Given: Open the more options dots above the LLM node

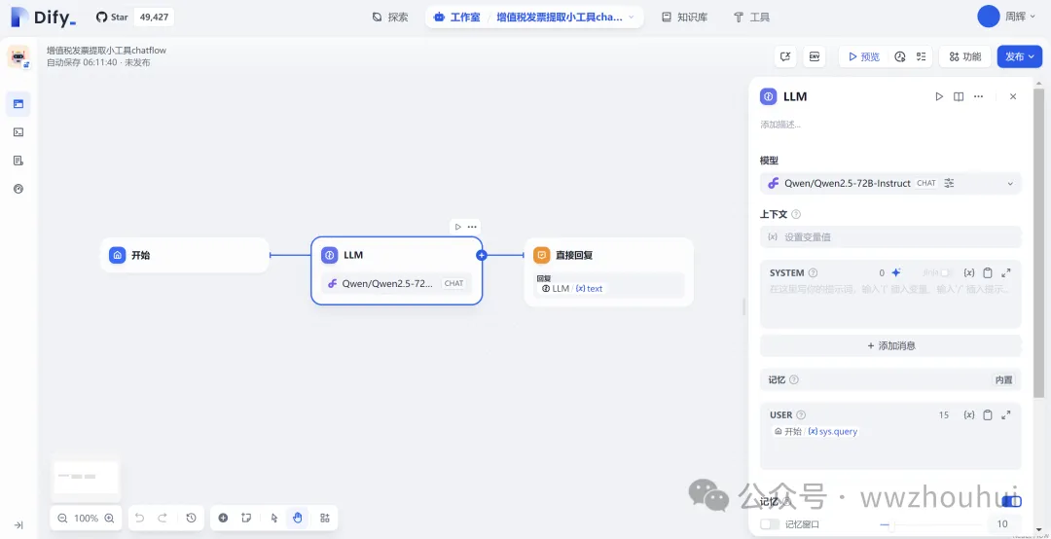Looking at the screenshot, I should pyautogui.click(x=472, y=227).
